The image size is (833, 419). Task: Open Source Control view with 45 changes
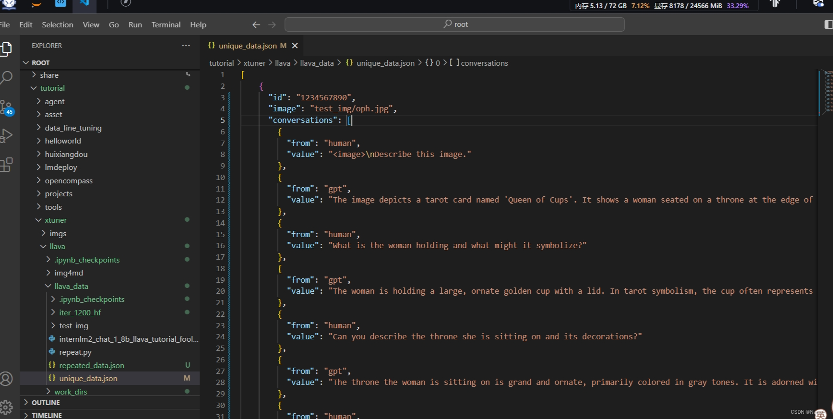click(6, 107)
